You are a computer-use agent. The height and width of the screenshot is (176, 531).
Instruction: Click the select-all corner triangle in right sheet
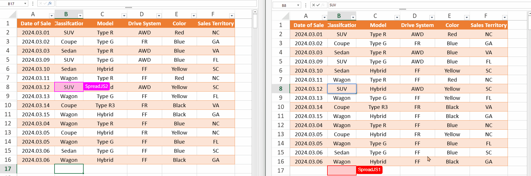(x=285, y=16)
